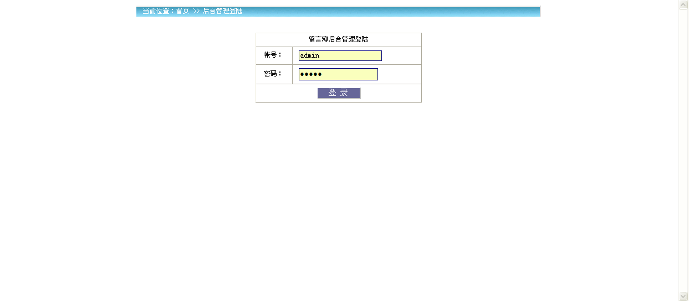The height and width of the screenshot is (301, 689).
Task: Click the 帐号: label
Action: click(x=273, y=55)
